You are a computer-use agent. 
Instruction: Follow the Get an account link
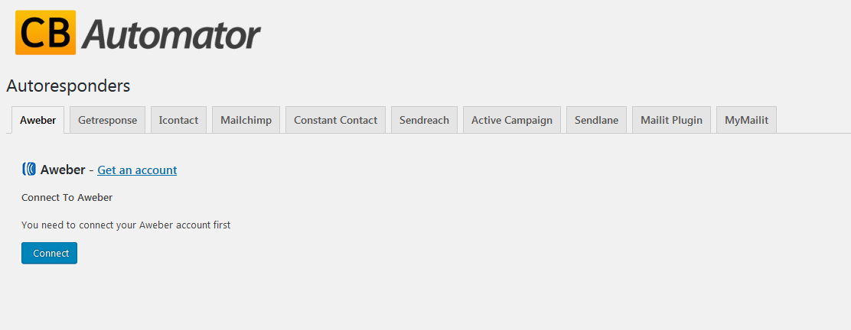[x=137, y=170]
